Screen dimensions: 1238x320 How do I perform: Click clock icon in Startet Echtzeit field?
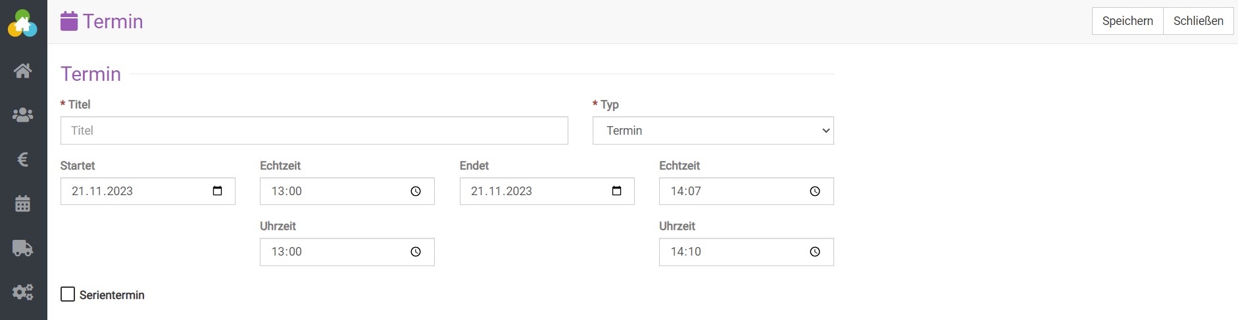point(416,191)
